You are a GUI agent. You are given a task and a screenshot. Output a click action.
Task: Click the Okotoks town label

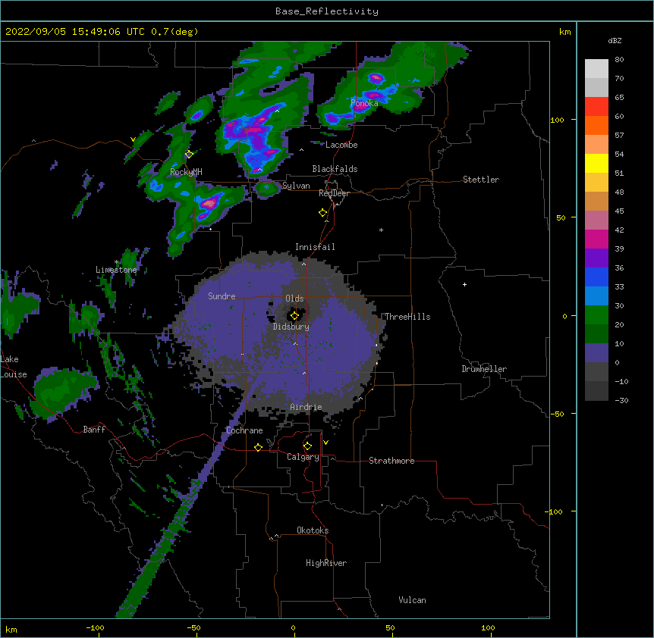[313, 530]
